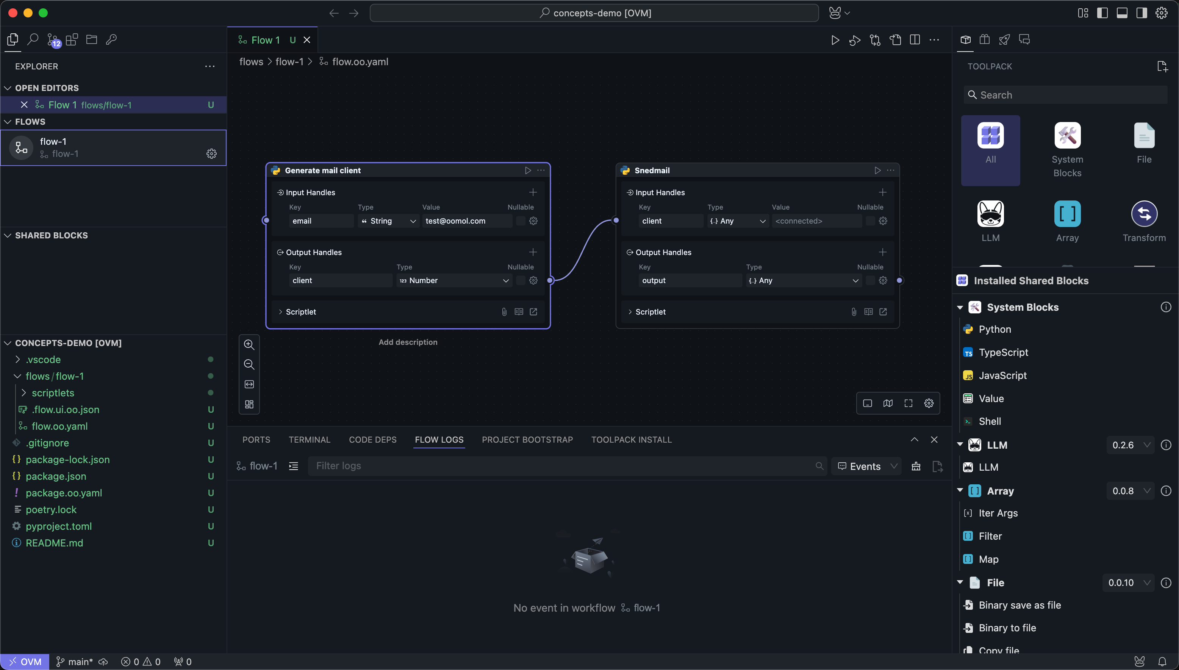Open the CODE DEPS tab

[x=372, y=440]
